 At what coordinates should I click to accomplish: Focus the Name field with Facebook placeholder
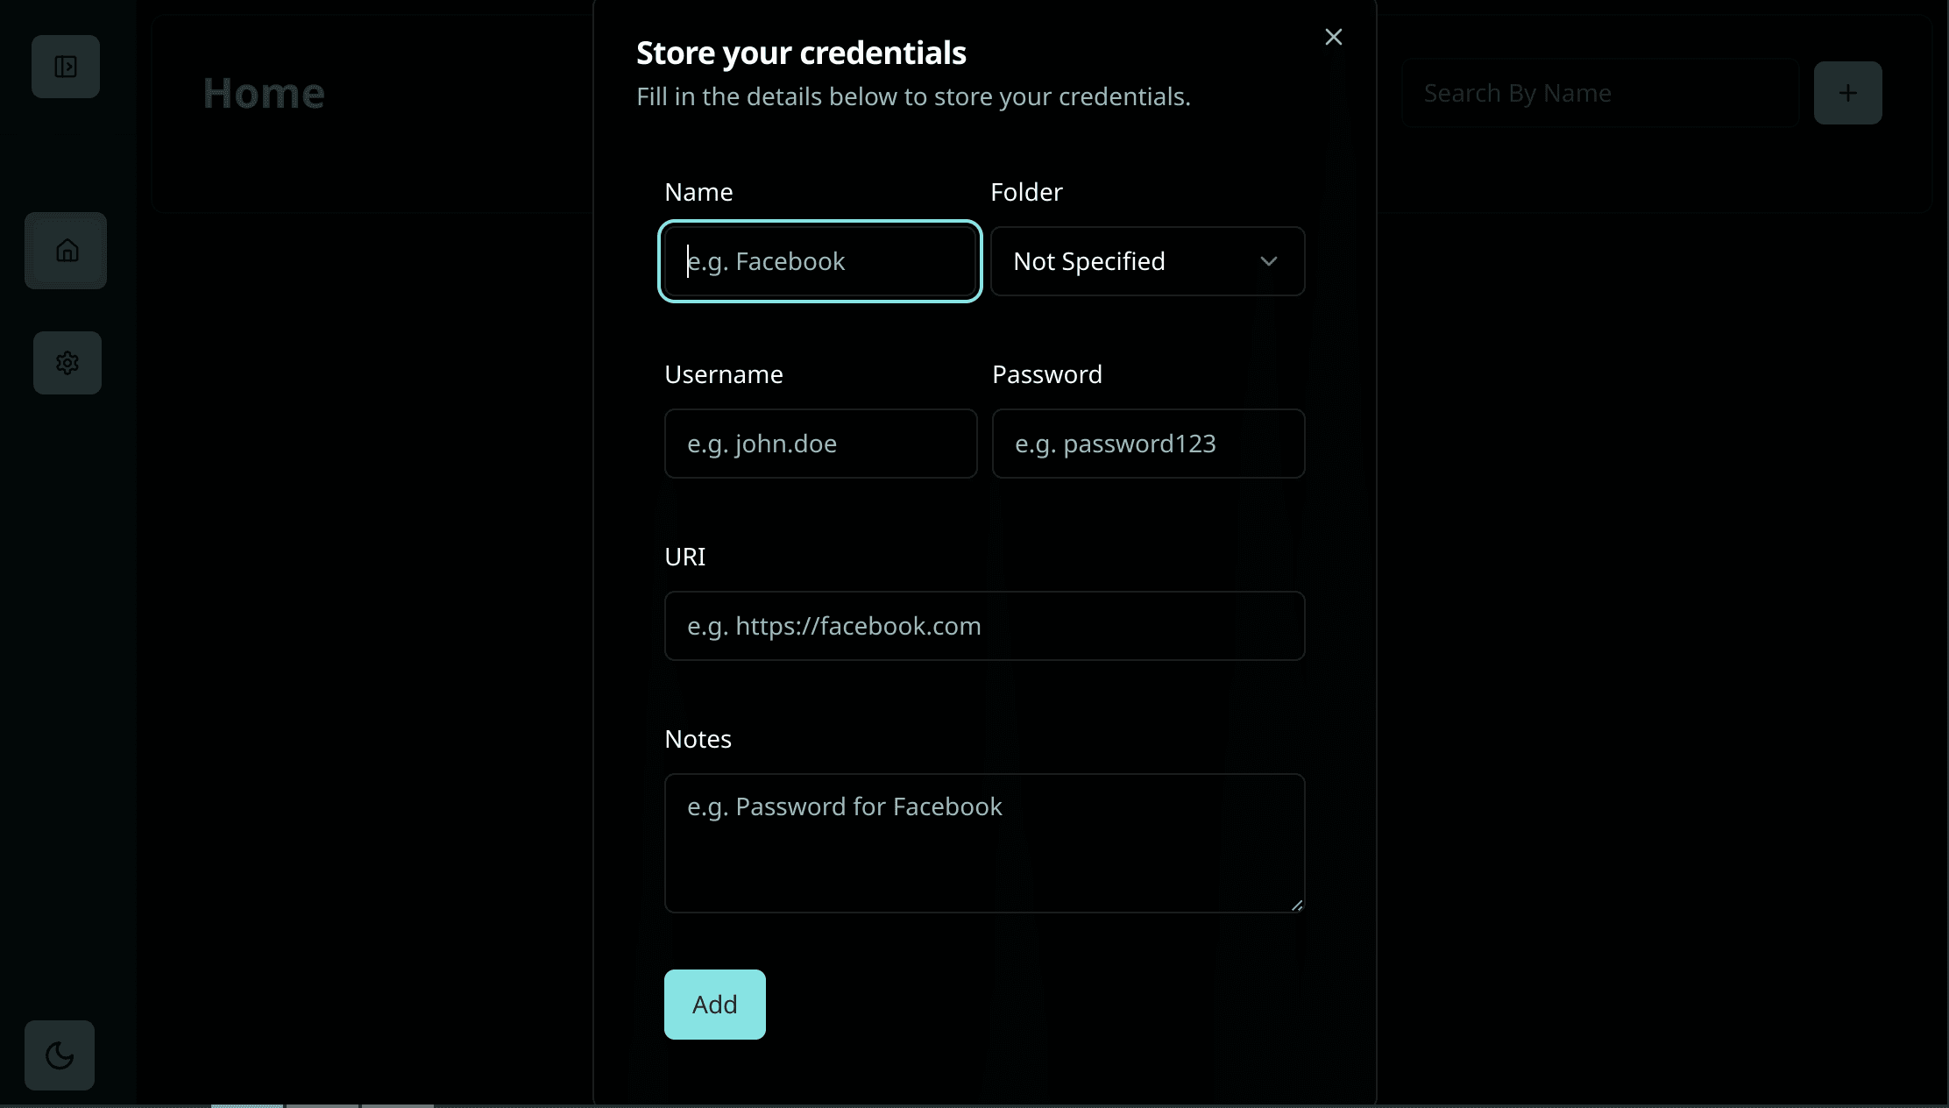(819, 261)
